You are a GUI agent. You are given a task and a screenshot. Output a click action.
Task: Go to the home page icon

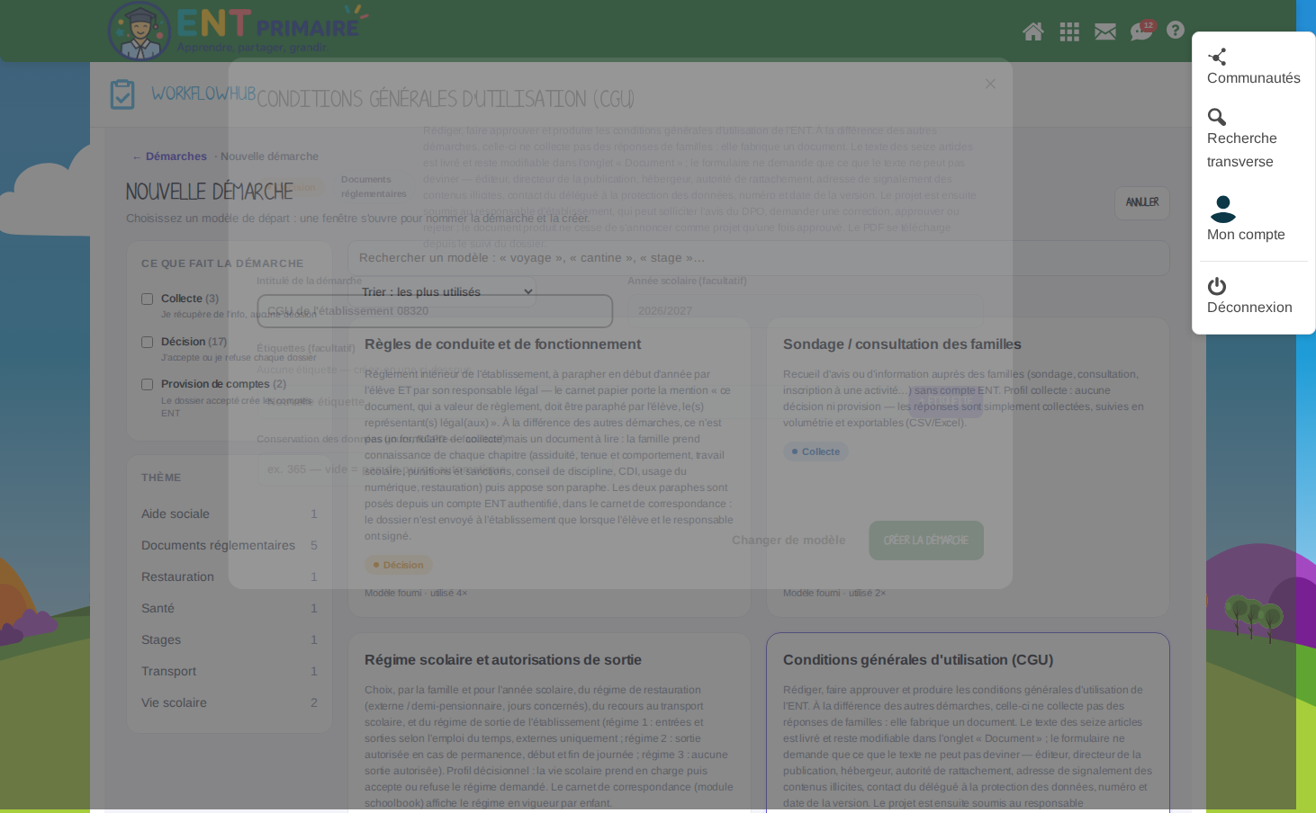pyautogui.click(x=1033, y=31)
